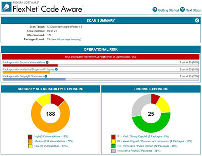The height and width of the screenshot is (156, 202).
Task: Open P3 - Permissive / Public Domain link
Action: (147, 146)
